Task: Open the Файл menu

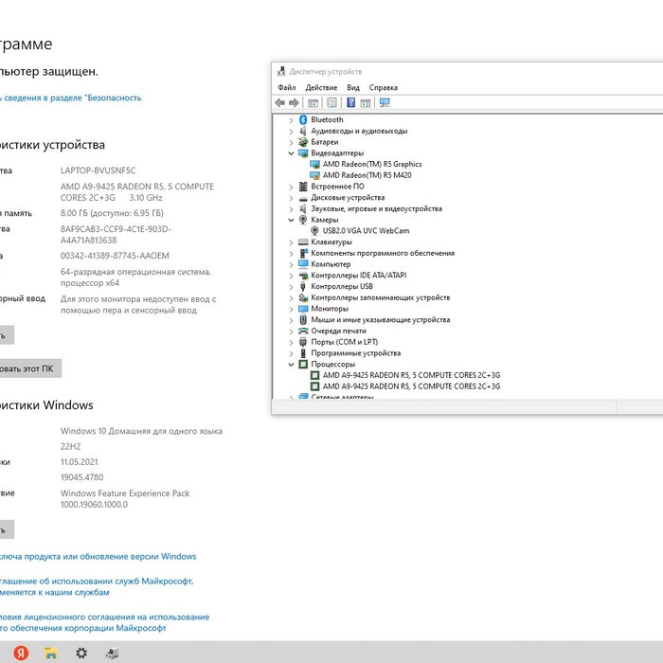Action: (286, 87)
